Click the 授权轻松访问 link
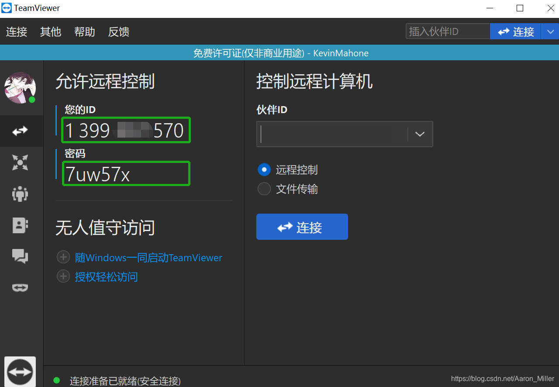559x387 pixels. pos(107,276)
